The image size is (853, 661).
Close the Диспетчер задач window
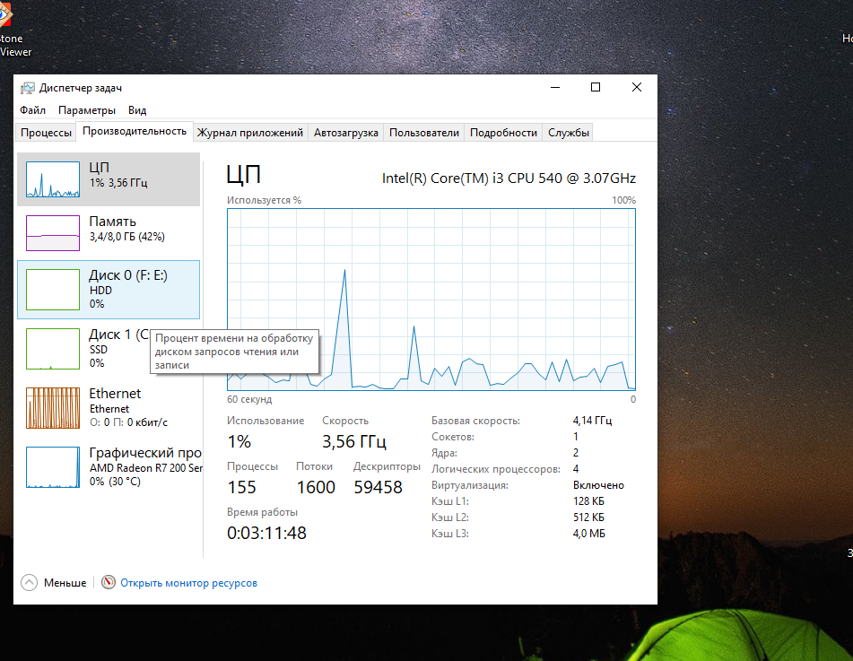point(637,87)
